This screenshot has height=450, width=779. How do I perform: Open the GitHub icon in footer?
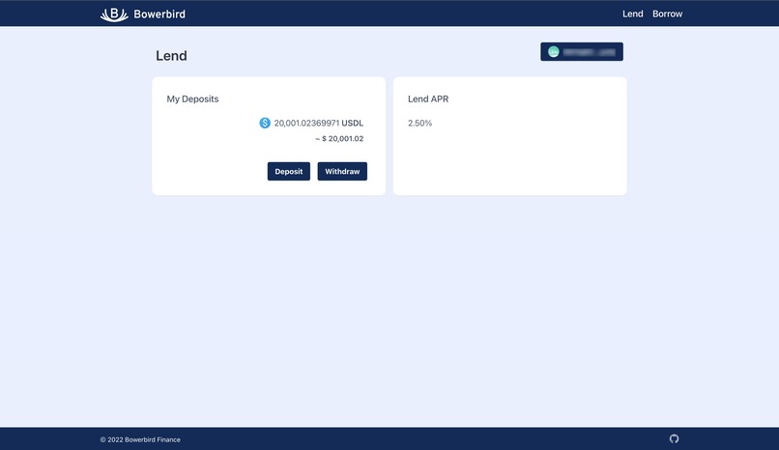pos(674,438)
